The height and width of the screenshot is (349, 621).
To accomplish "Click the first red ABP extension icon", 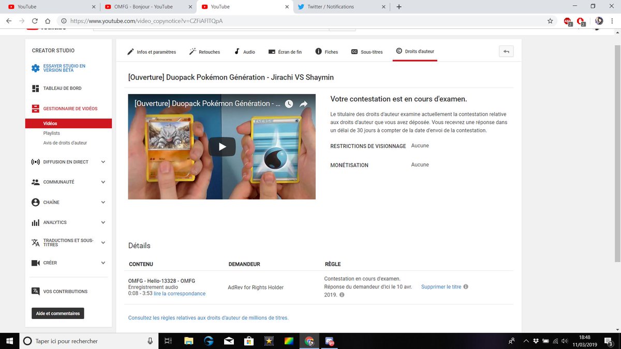I will [568, 21].
